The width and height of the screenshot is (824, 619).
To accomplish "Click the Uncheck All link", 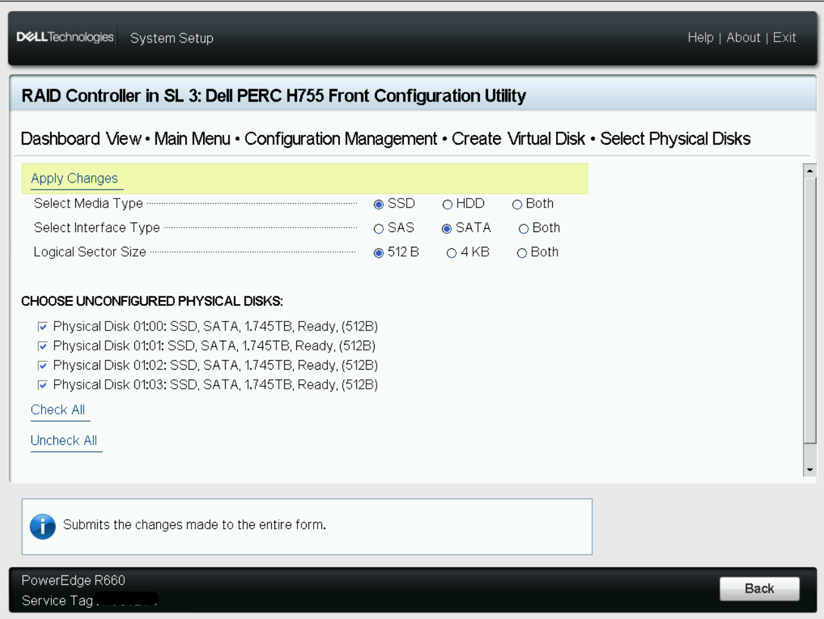I will point(64,440).
